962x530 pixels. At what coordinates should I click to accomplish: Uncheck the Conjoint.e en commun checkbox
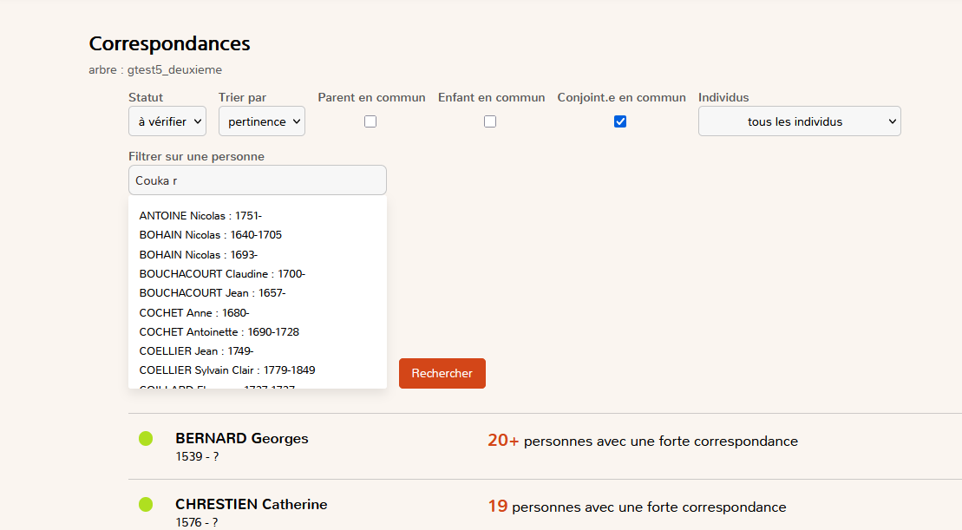620,121
